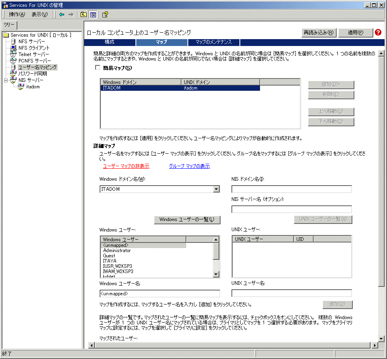Click the NIS サーバー名 input field
Screen dimensions: 387x359
[291, 209]
